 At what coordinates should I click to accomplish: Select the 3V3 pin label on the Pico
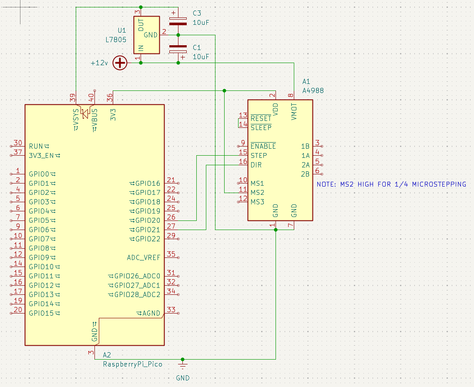(x=113, y=115)
